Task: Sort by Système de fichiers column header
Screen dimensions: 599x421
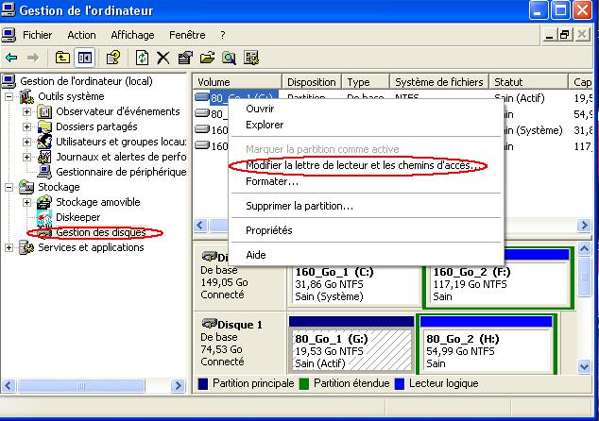Action: tap(439, 82)
